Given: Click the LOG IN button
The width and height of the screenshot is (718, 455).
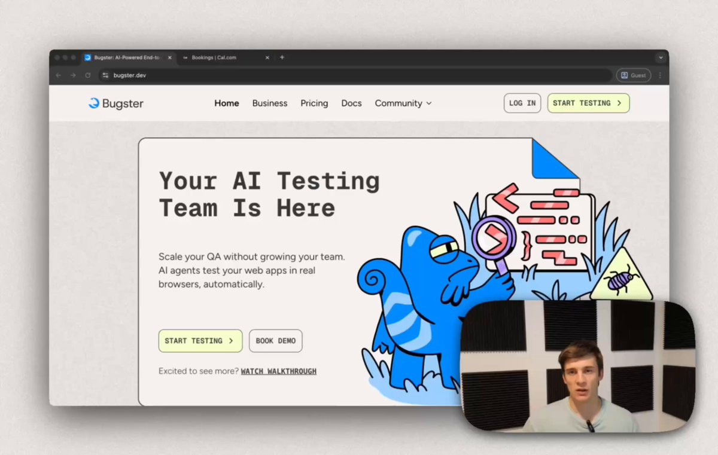Looking at the screenshot, I should tap(522, 103).
